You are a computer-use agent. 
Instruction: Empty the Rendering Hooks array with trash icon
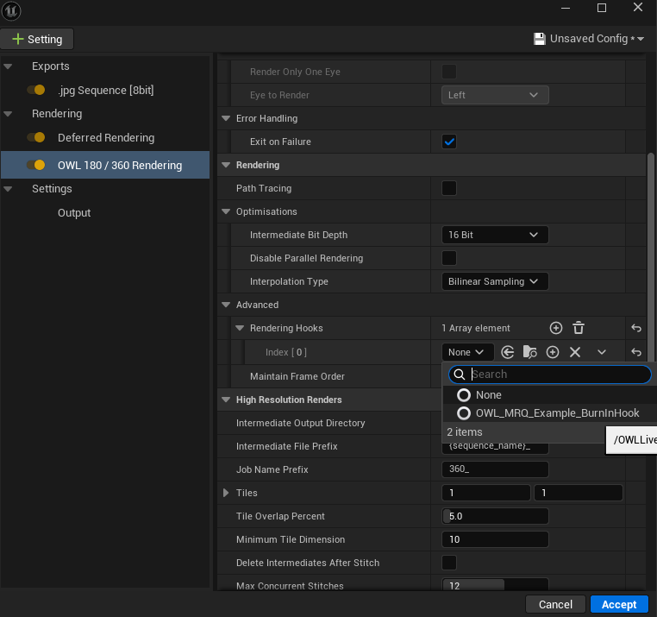579,328
